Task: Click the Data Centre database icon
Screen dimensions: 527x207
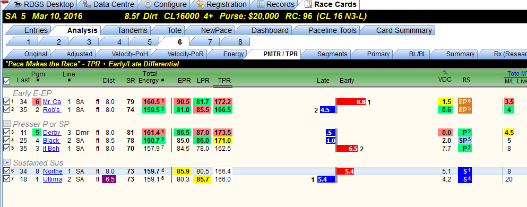Action: tap(87, 4)
